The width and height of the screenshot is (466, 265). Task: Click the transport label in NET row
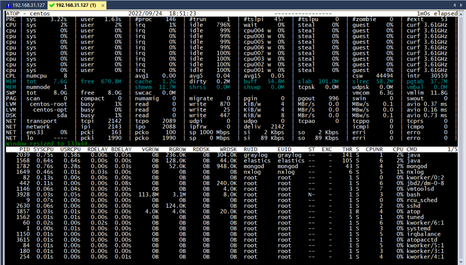click(x=41, y=121)
